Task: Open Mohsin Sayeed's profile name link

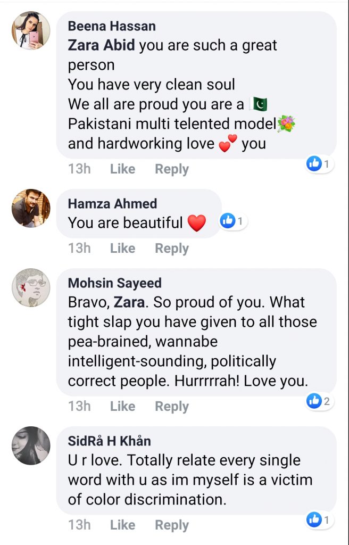Action: click(x=114, y=283)
